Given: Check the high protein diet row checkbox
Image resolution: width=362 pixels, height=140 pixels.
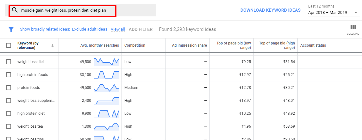Looking at the screenshot, I should [x=9, y=113].
